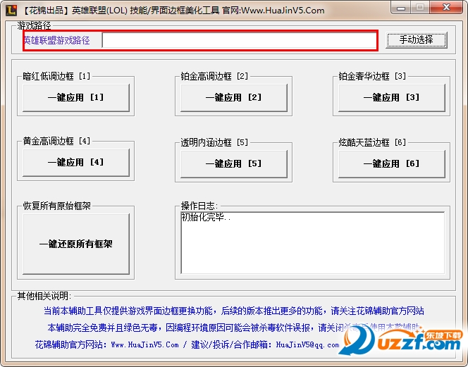Click 一键还原所有框架 restore button
This screenshot has height=367, width=468.
(x=76, y=244)
